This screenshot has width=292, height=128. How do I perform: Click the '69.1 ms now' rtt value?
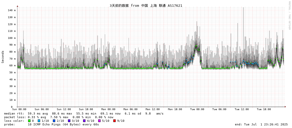110,113
